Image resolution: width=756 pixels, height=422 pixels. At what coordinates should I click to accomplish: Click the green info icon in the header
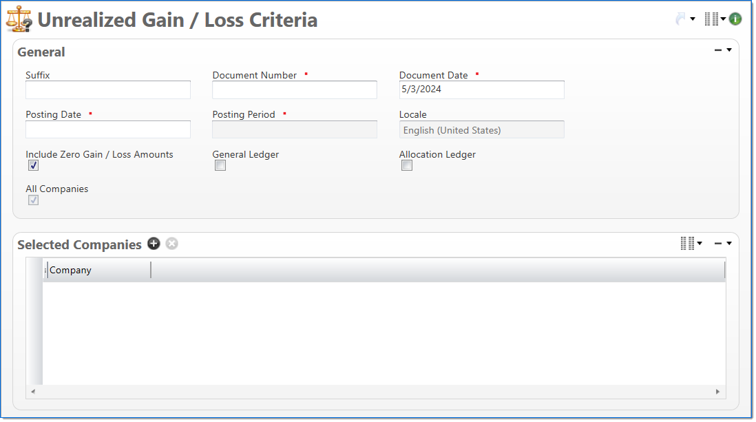[x=735, y=19]
